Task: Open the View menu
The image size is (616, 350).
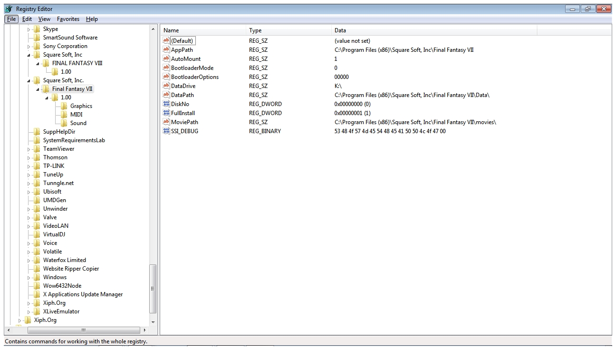Action: [x=44, y=19]
